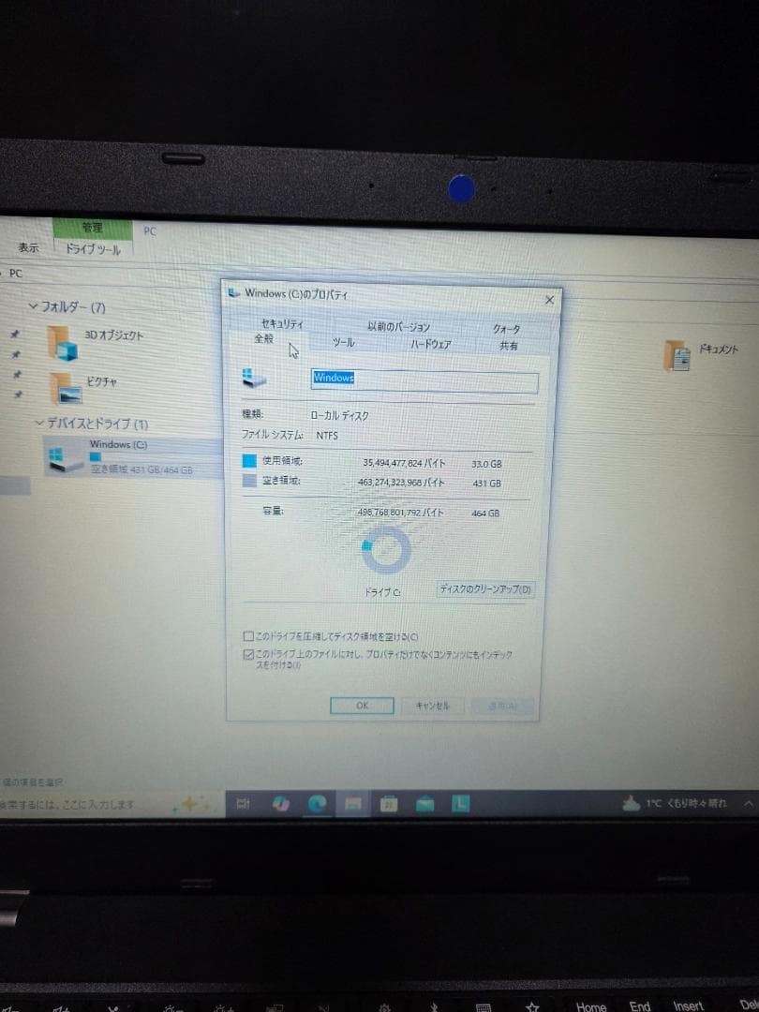Image resolution: width=759 pixels, height=1012 pixels.
Task: Click the weather widget in the taskbar
Action: pyautogui.click(x=675, y=804)
